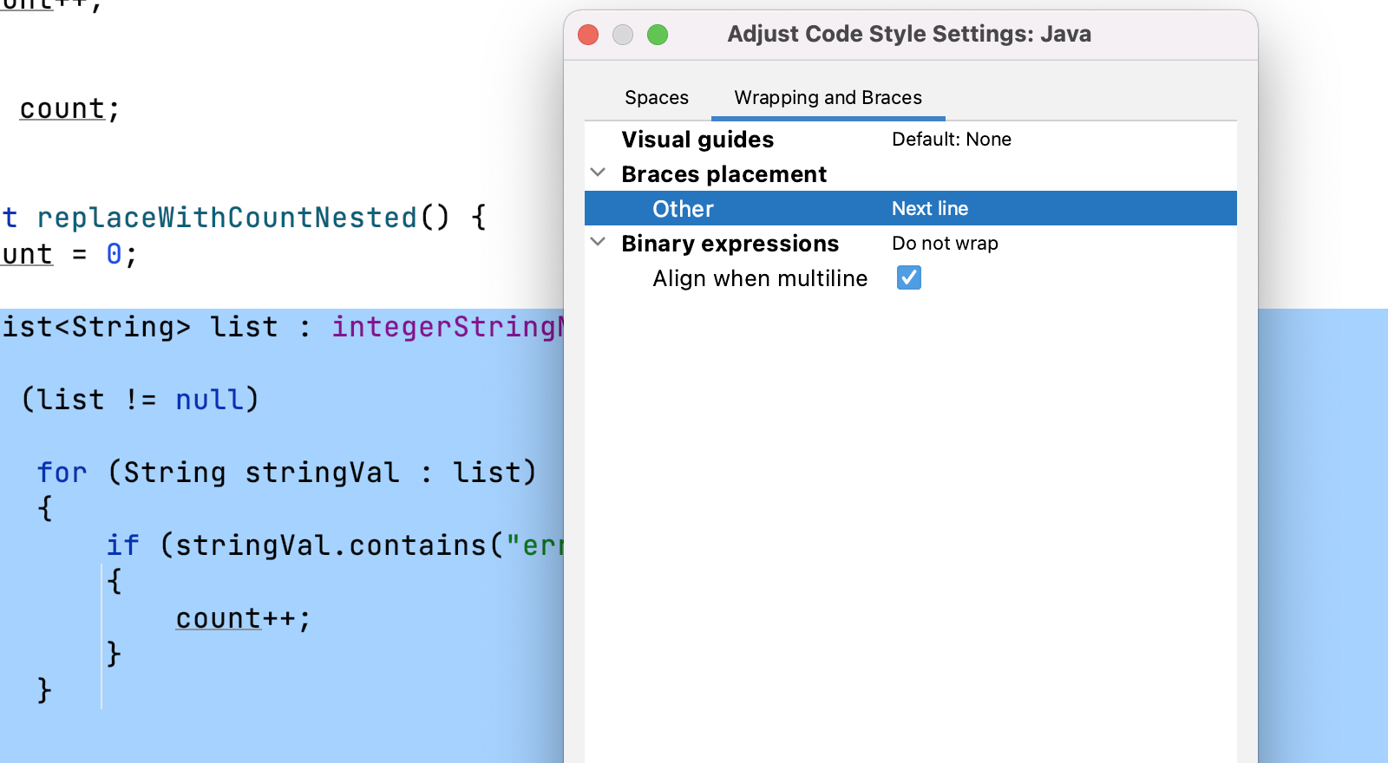1388x763 pixels.
Task: Click the 0 literal in the editor
Action: click(114, 254)
